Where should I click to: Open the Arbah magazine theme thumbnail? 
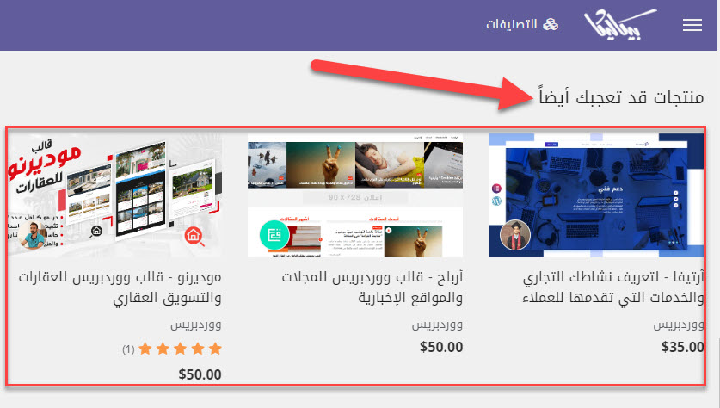355,195
